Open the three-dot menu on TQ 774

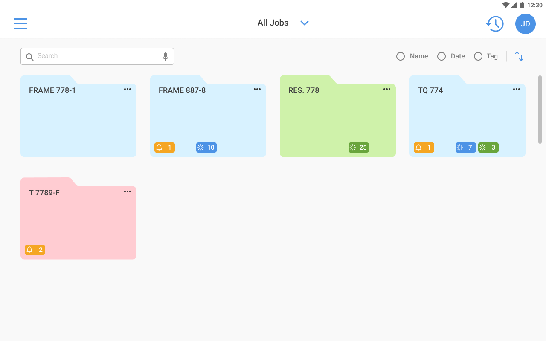coord(517,89)
